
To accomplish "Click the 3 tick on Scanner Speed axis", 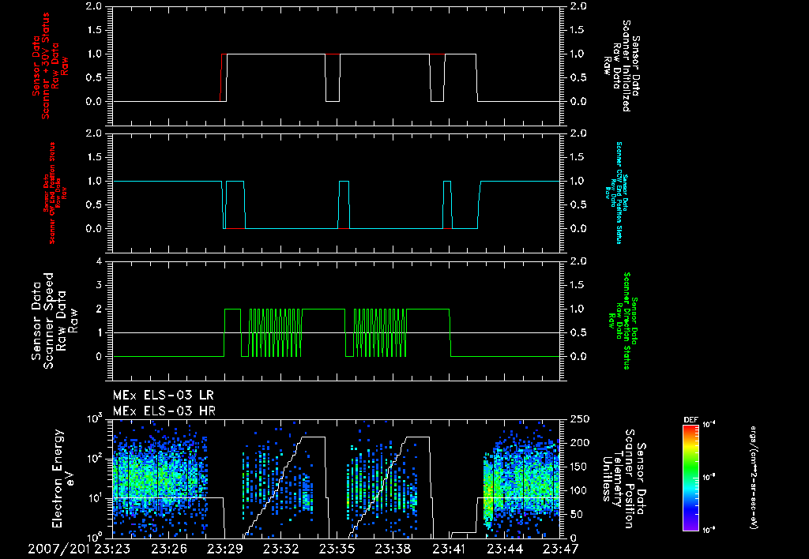I will [x=99, y=285].
